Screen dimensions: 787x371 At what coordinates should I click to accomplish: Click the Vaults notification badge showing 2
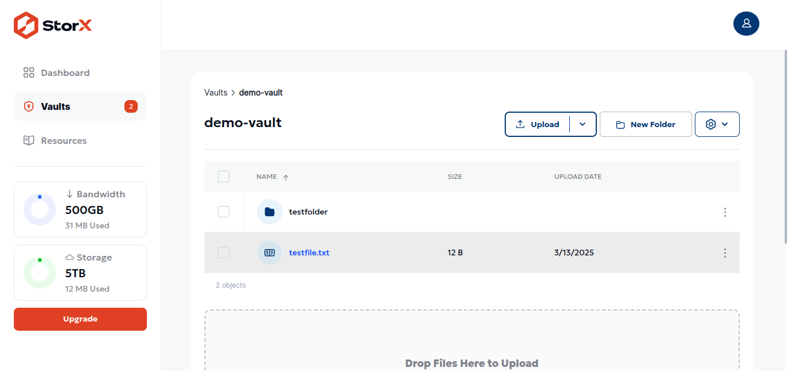[131, 106]
